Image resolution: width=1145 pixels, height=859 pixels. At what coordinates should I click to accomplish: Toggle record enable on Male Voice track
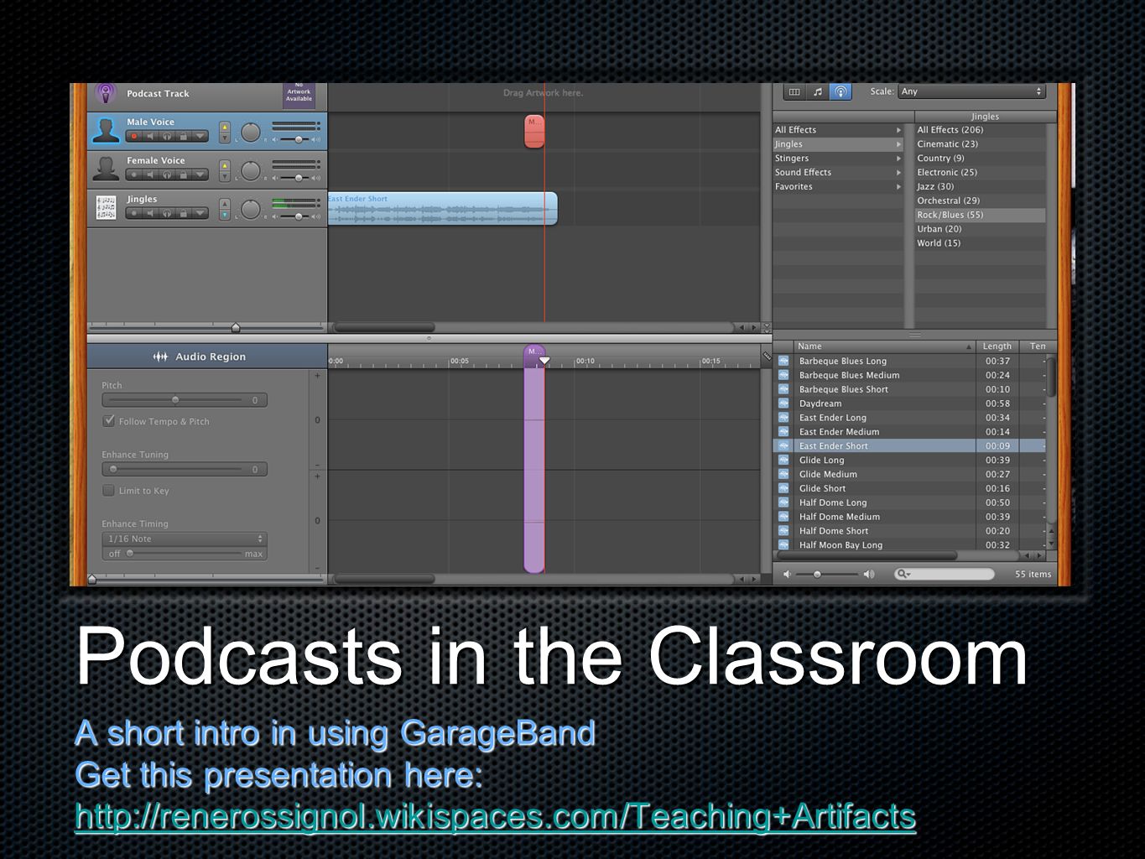coord(133,137)
